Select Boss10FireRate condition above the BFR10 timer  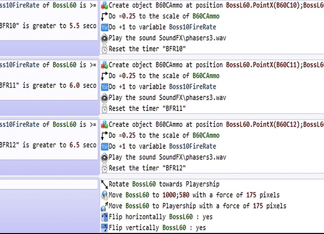48,5
